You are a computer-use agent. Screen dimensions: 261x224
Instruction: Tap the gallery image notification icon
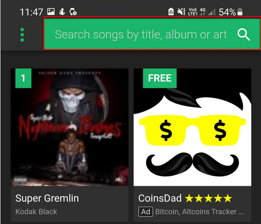click(x=51, y=12)
